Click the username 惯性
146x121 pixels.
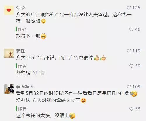point(20,51)
